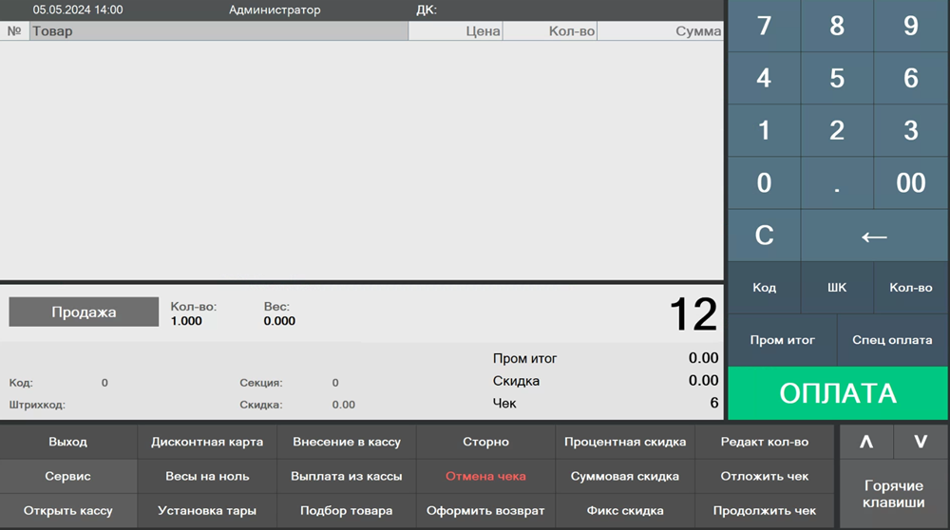Click the Продажа mode indicator

pos(84,312)
